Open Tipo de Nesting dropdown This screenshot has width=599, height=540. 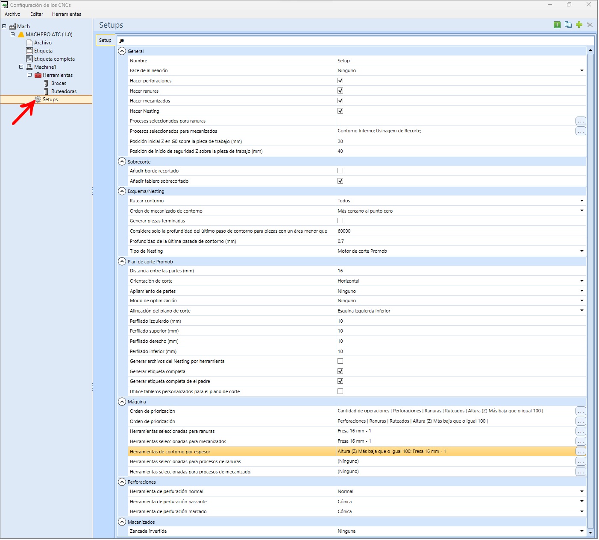point(582,251)
